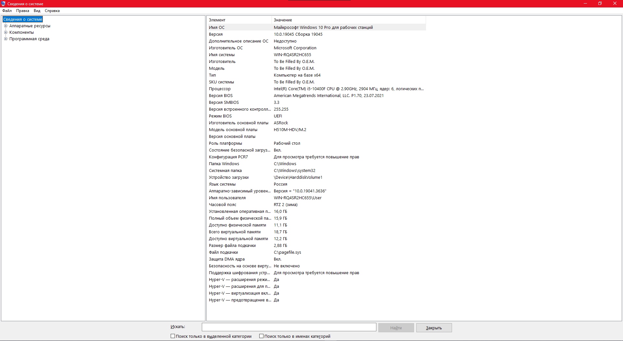Select the Программная среда tree item label
This screenshot has height=341, width=623.
pos(29,39)
